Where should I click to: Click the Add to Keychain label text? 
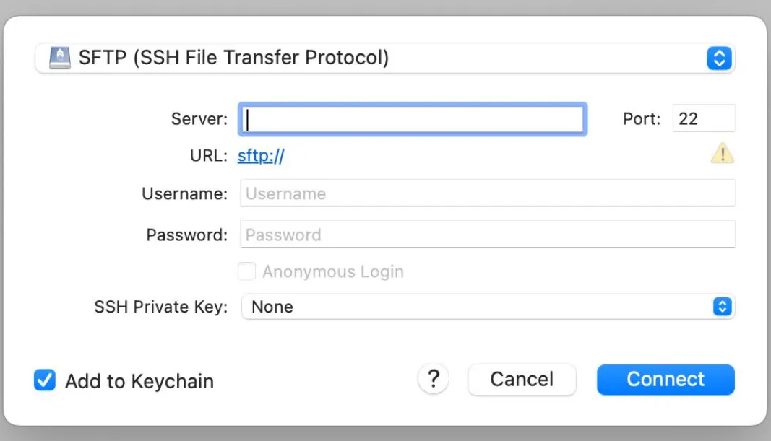(x=139, y=381)
